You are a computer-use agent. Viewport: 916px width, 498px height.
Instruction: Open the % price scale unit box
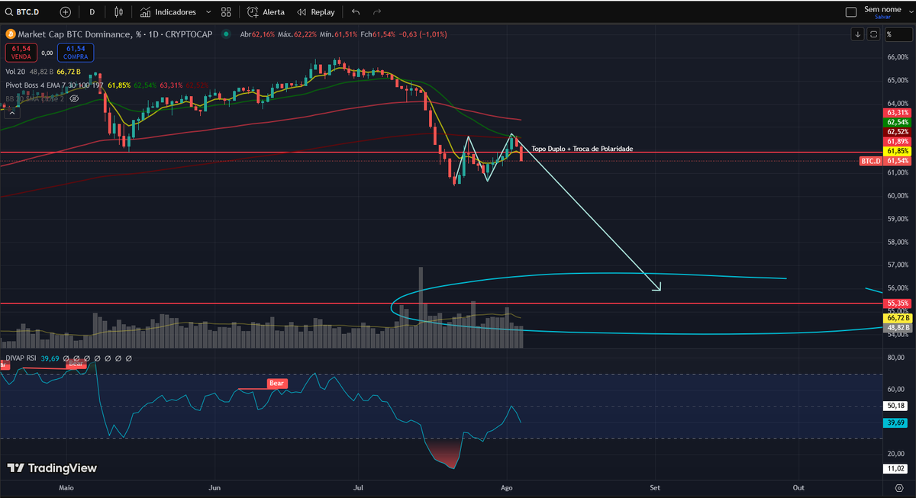(898, 34)
